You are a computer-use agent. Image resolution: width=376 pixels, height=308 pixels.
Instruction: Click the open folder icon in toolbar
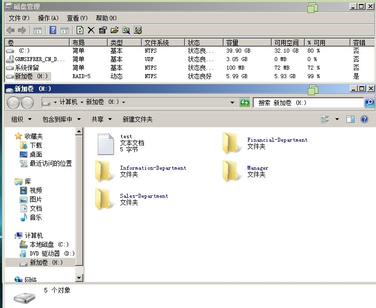[115, 30]
